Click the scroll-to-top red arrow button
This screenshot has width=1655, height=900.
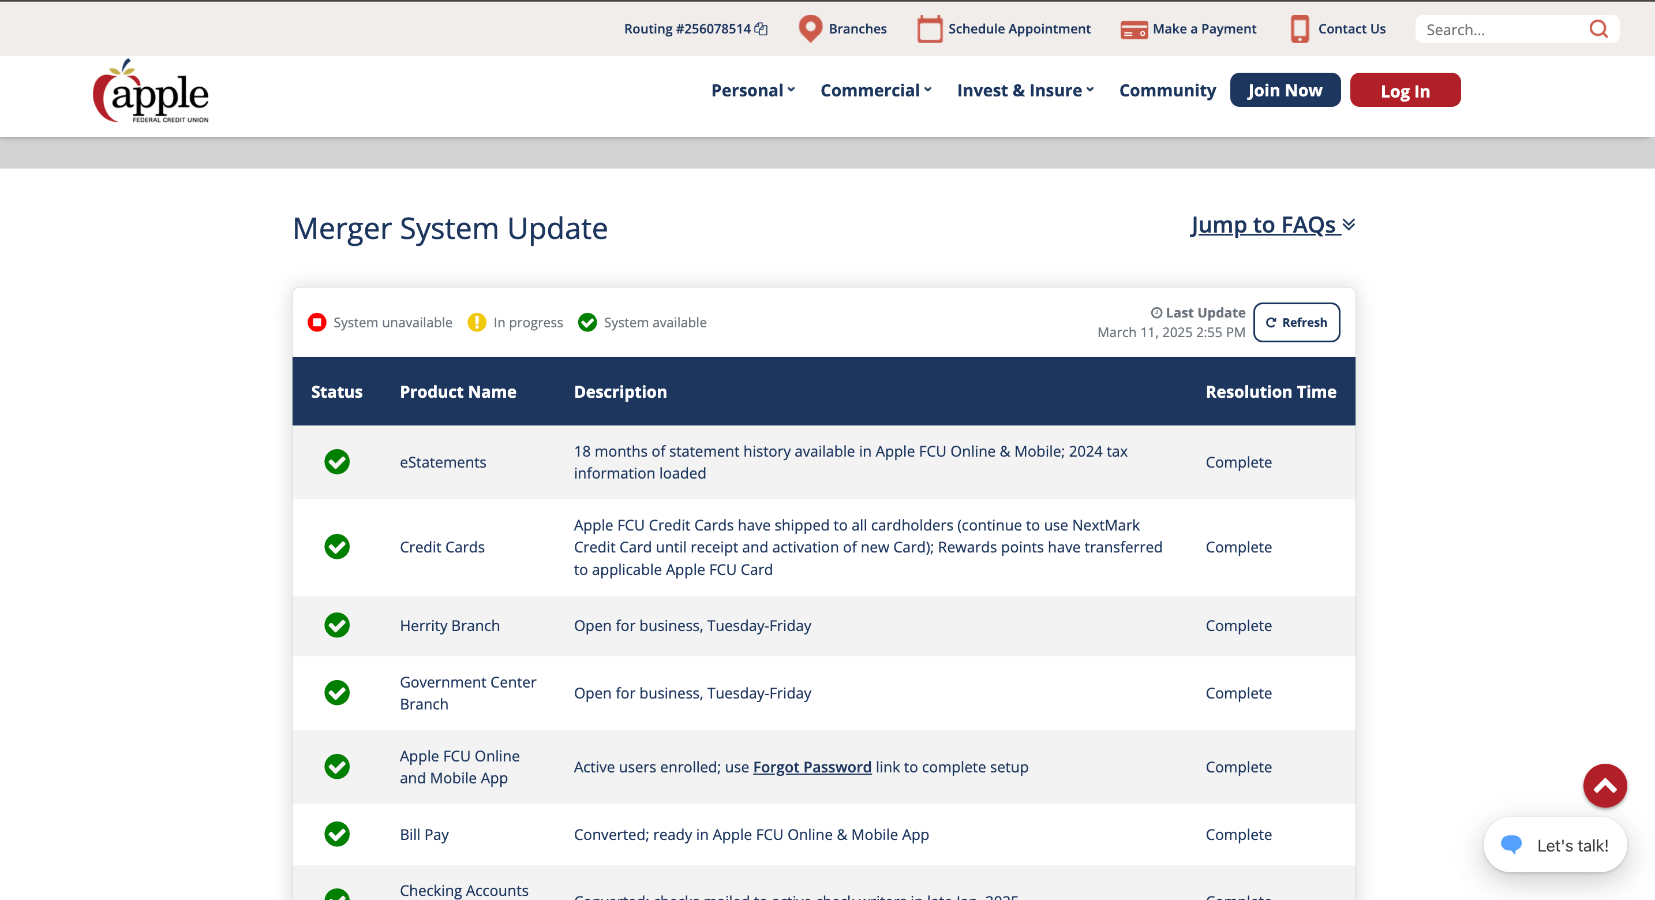[x=1604, y=786]
